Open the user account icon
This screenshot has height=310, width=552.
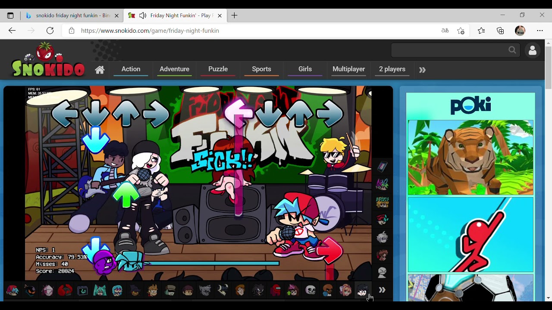533,50
